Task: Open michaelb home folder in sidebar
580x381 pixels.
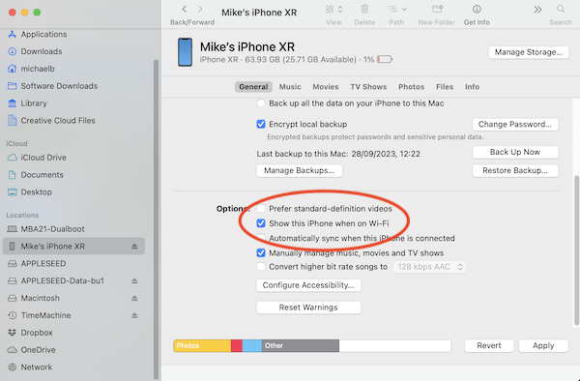Action: coord(38,69)
